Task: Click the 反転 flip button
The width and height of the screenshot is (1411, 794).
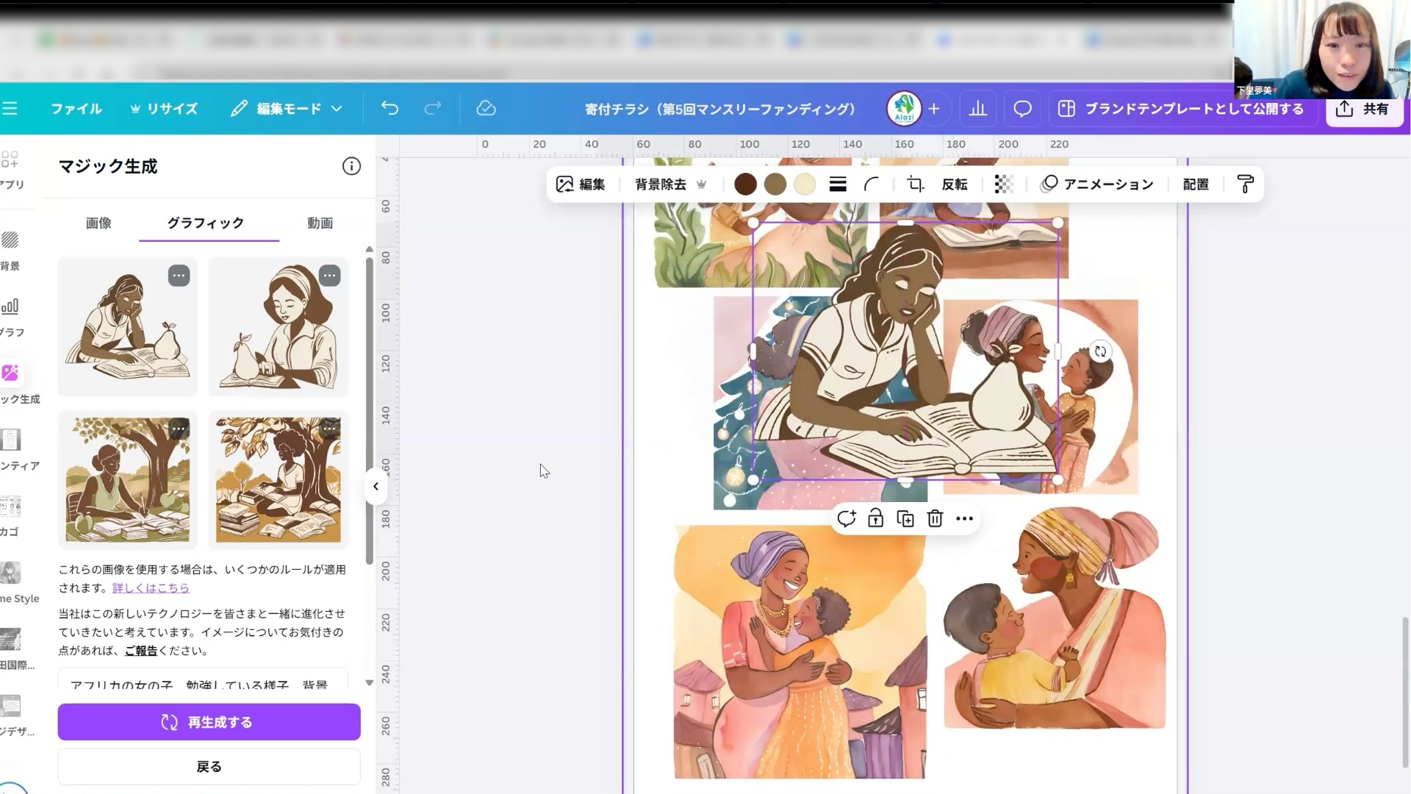Action: tap(955, 185)
